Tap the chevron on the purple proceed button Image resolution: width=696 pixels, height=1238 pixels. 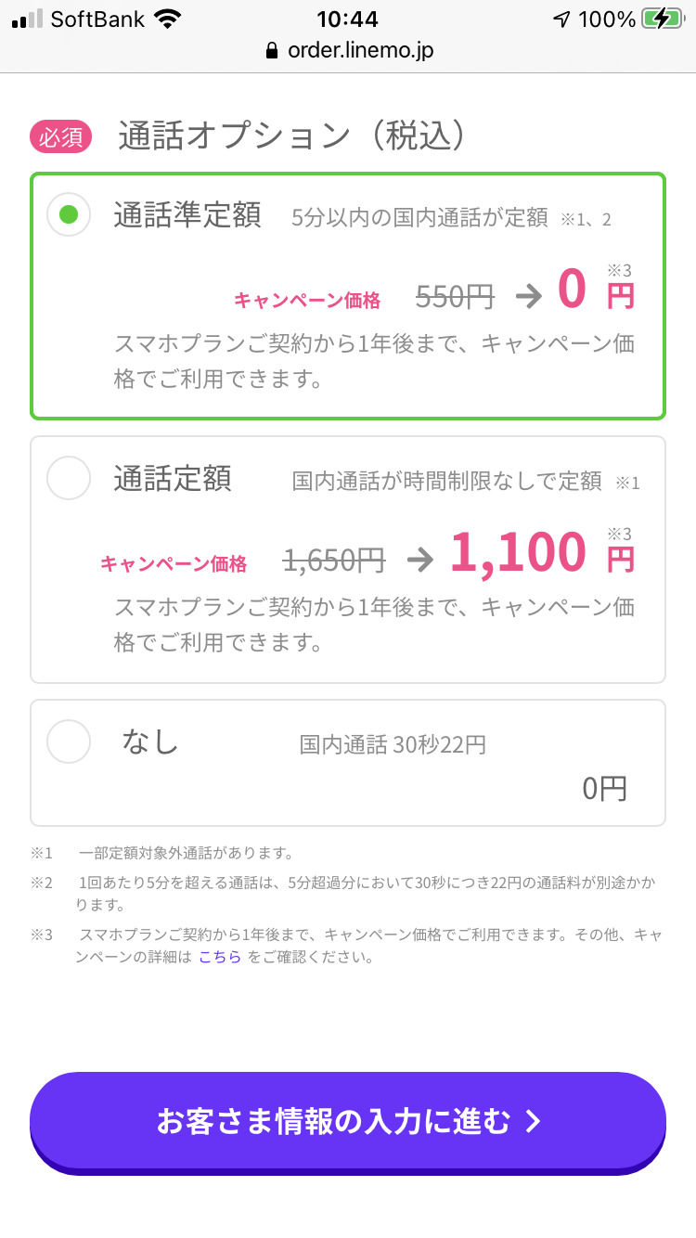point(533,1122)
